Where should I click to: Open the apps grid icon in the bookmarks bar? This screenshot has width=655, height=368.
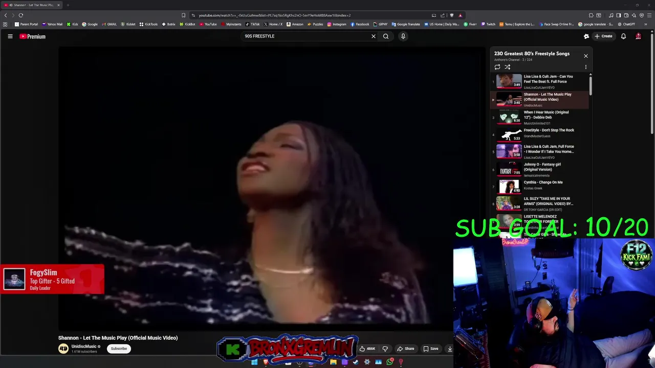[6, 24]
